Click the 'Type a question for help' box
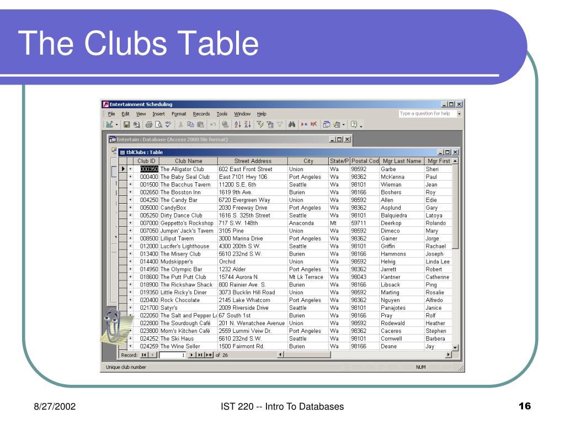This screenshot has height=424, width=565. 428,114
